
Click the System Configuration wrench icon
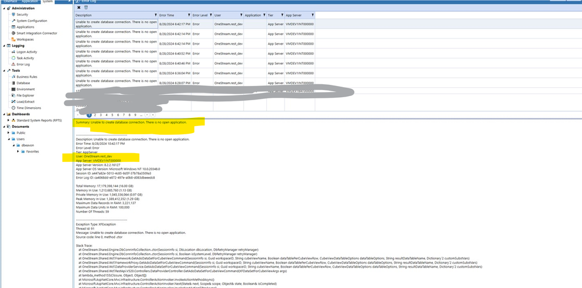14,21
